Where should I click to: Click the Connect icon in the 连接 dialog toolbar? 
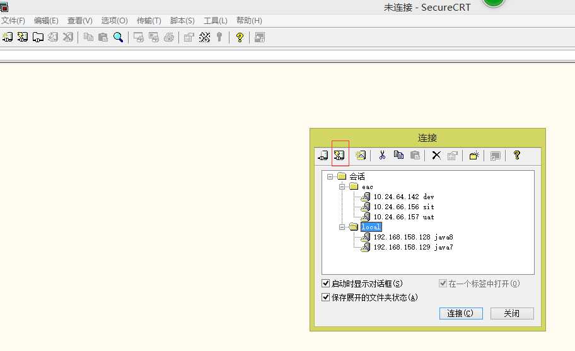[x=323, y=156]
